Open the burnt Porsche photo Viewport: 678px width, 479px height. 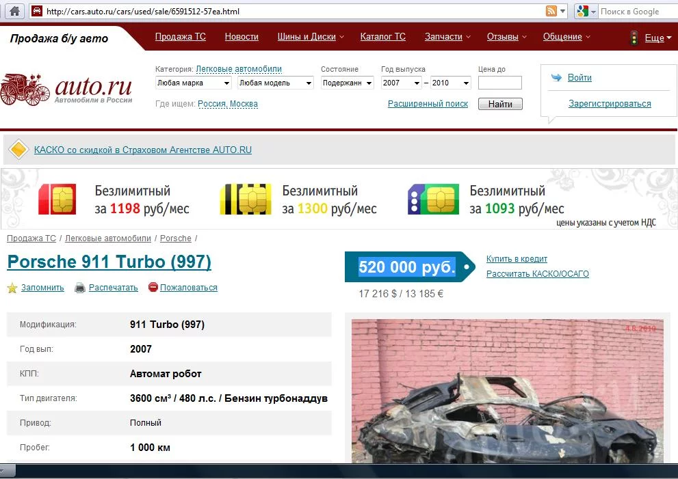click(x=507, y=392)
